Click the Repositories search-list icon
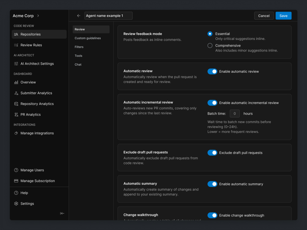307x230 pixels. (16, 34)
